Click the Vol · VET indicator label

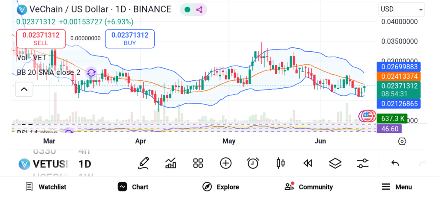(x=32, y=58)
